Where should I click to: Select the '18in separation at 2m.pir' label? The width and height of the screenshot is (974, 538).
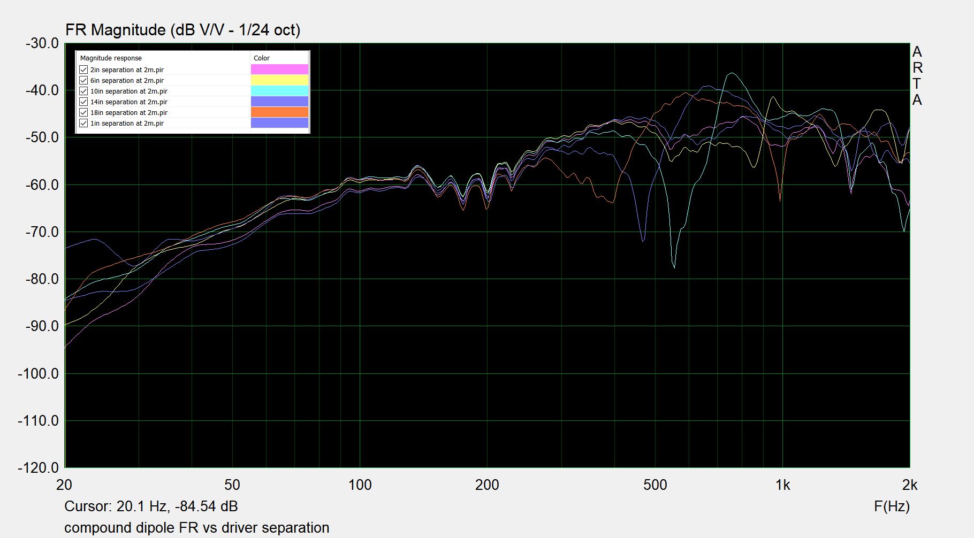tap(129, 113)
